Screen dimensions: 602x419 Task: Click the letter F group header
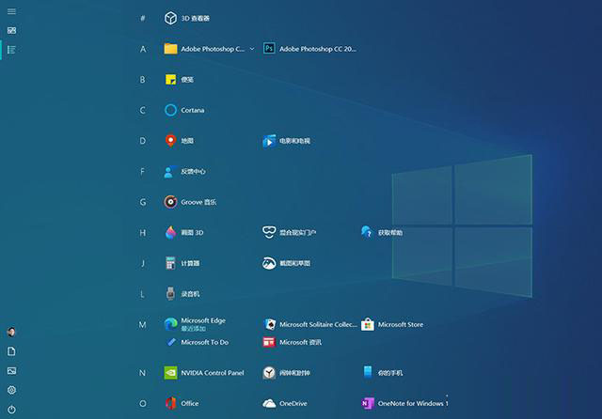(142, 171)
